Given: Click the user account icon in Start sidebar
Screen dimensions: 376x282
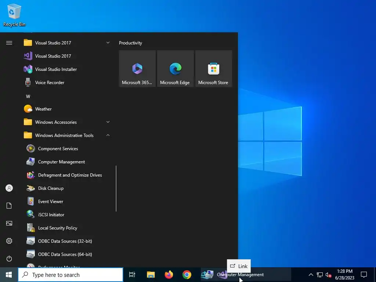Looking at the screenshot, I should coord(9,188).
